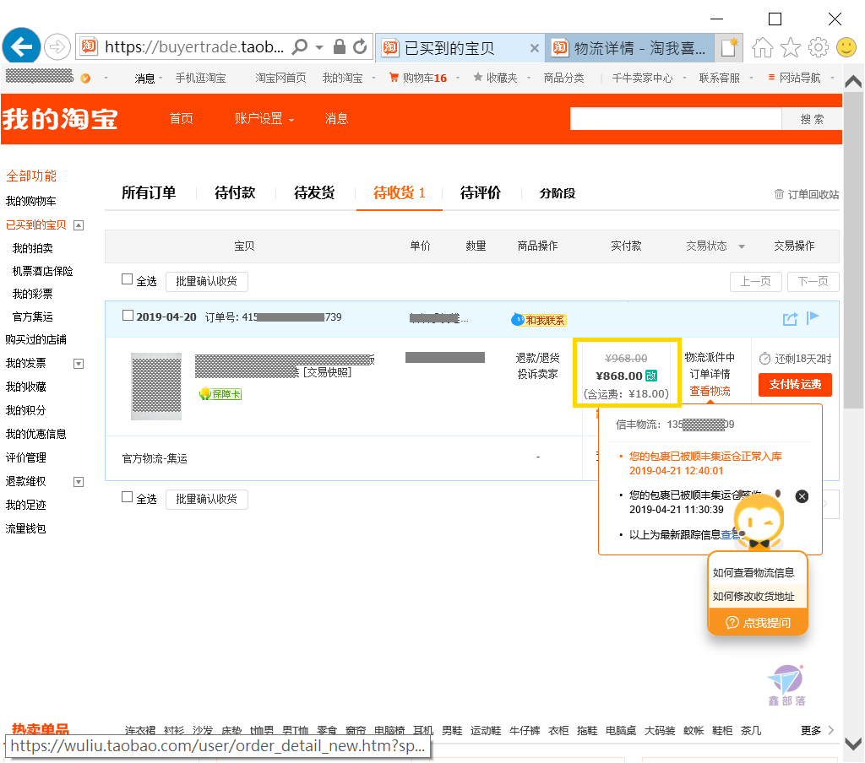Click the search magnifier in address bar
Image resolution: width=865 pixels, height=763 pixels.
pos(300,46)
